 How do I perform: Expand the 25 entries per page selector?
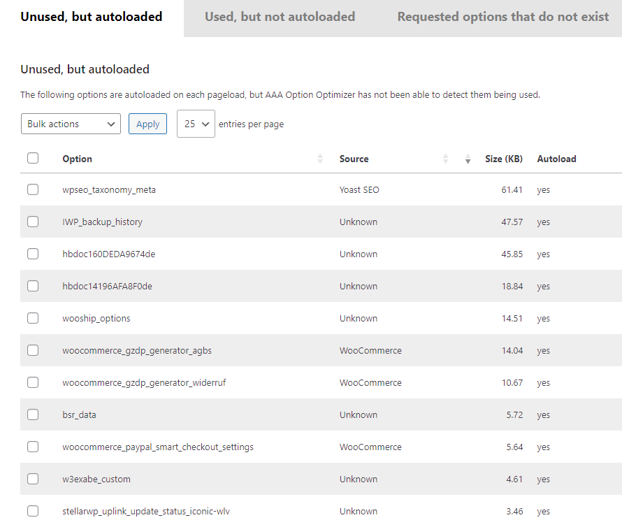pyautogui.click(x=196, y=124)
